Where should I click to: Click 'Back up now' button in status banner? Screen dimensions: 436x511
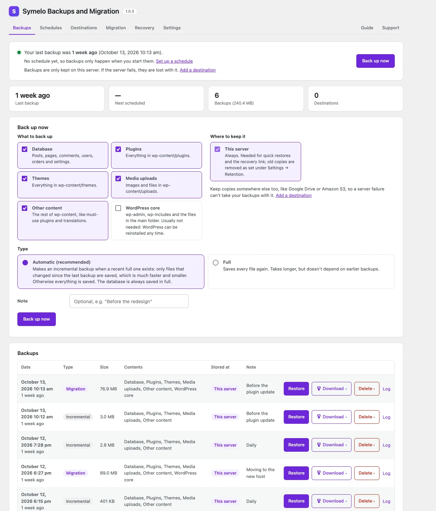point(375,61)
